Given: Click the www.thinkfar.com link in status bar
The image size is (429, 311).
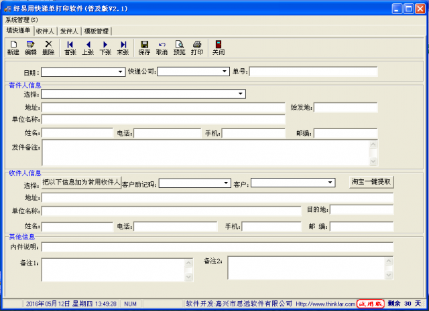Looking at the screenshot, I should click(325, 304).
